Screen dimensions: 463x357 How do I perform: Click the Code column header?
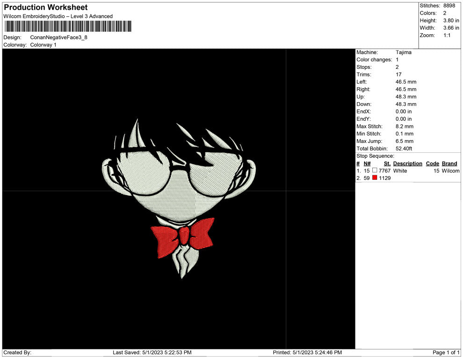[x=432, y=164]
